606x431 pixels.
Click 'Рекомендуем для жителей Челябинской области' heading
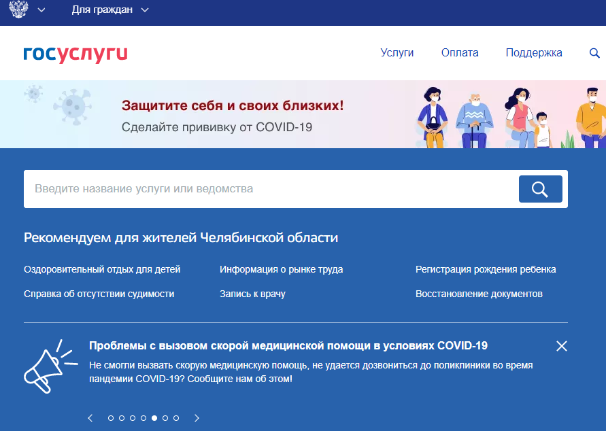pyautogui.click(x=181, y=237)
